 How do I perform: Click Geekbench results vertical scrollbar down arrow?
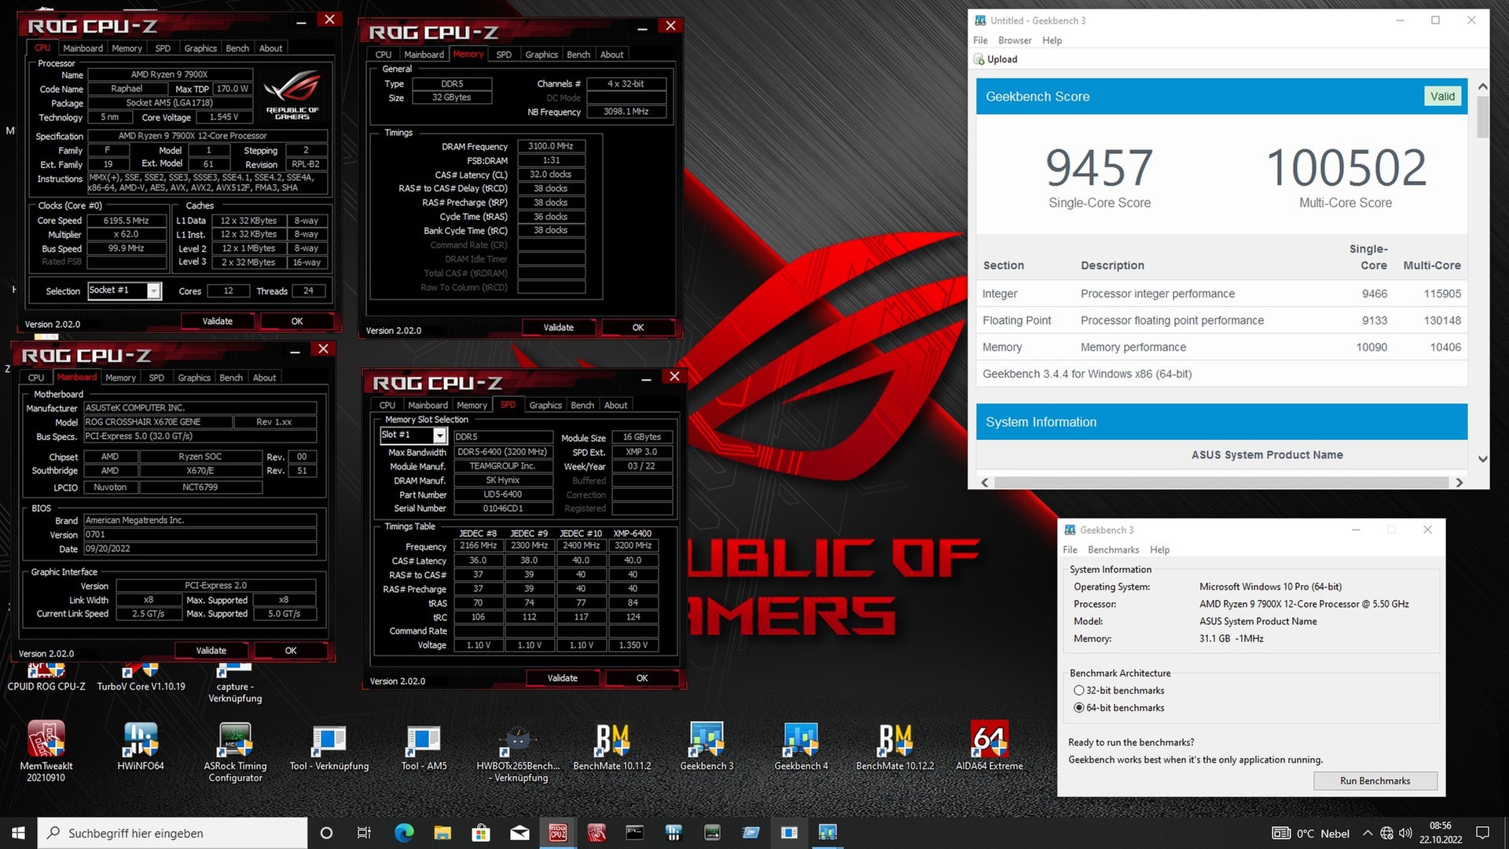pos(1482,459)
